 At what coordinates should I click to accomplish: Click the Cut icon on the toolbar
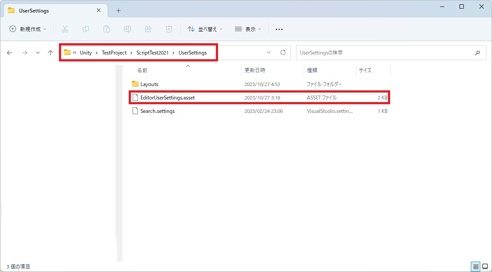[x=65, y=29]
